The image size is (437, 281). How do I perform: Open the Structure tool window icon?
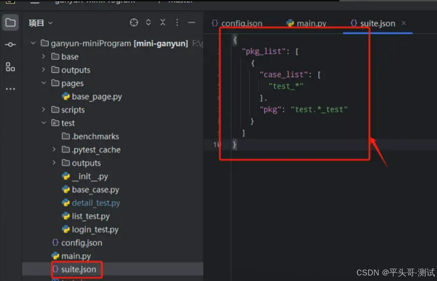11,67
